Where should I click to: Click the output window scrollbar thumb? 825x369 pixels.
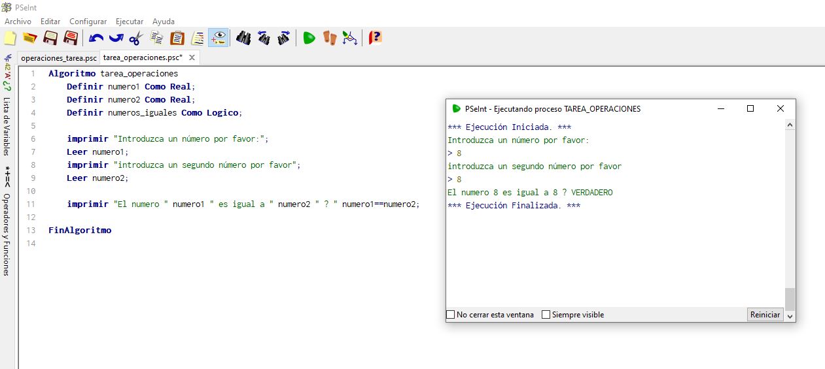[x=790, y=299]
